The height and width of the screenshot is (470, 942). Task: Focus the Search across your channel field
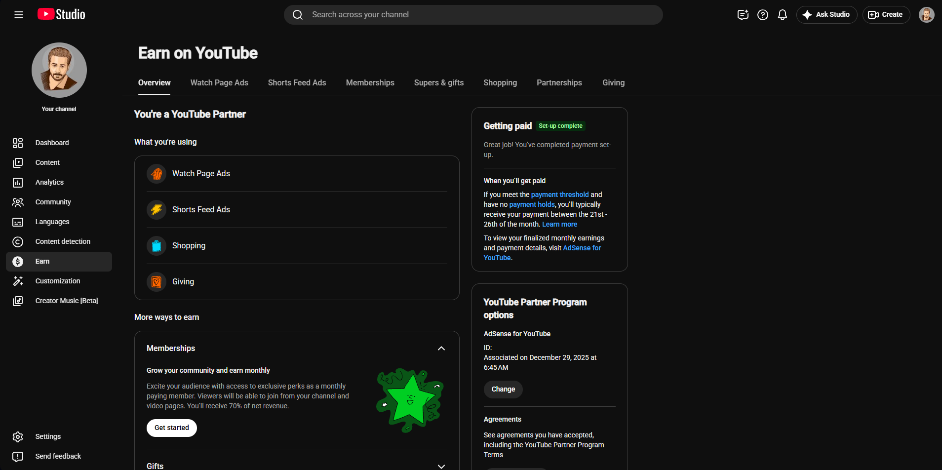point(473,15)
